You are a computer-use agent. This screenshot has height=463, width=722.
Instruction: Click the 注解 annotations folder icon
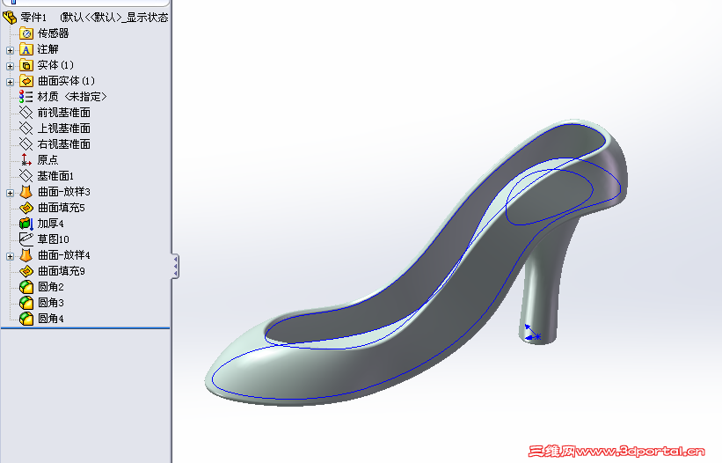(26, 49)
